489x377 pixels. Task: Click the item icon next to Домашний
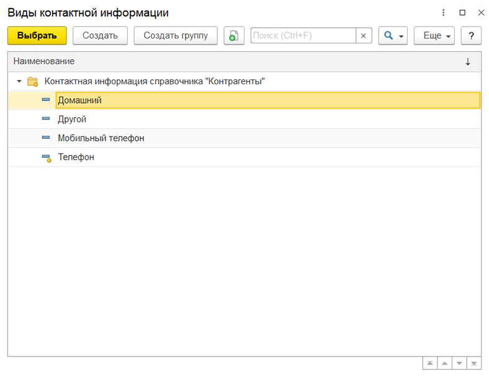[46, 100]
